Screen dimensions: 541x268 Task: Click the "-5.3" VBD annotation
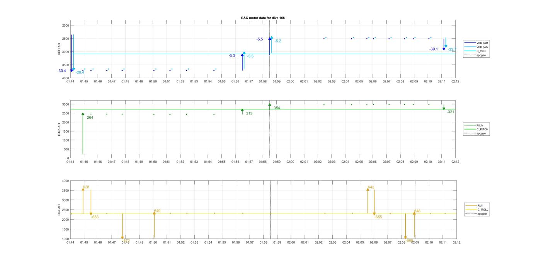[232, 56]
